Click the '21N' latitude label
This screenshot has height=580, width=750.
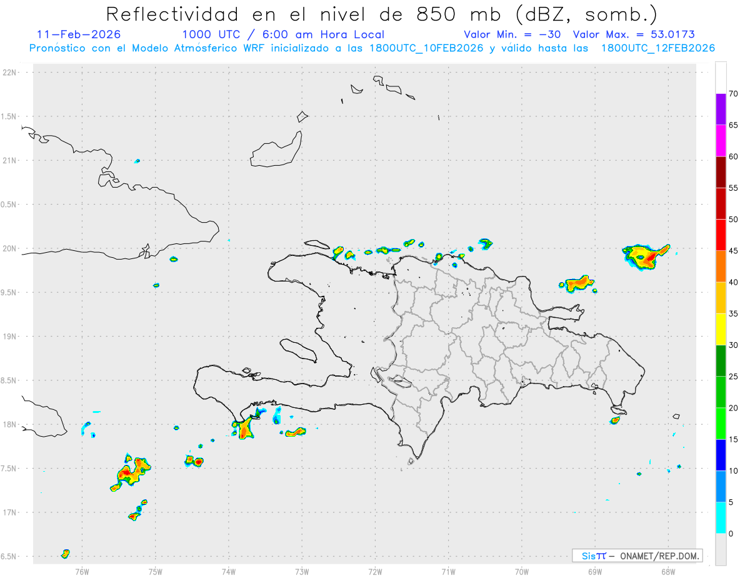pos(10,161)
